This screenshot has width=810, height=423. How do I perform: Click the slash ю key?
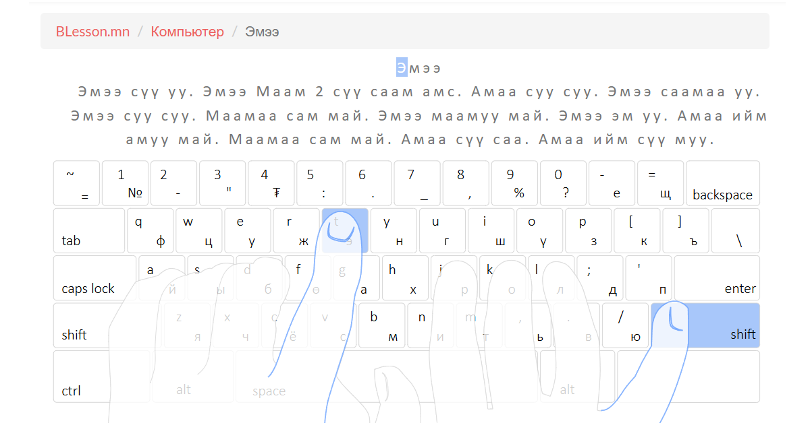click(624, 325)
